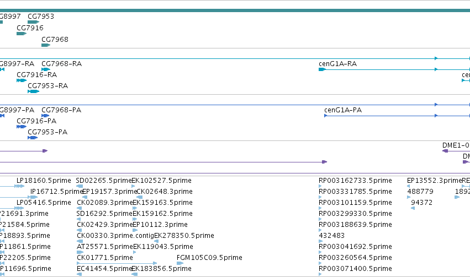Image resolution: width=470 pixels, height=277 pixels.
Task: Select EST EK102527.5prime
Action: click(x=162, y=181)
